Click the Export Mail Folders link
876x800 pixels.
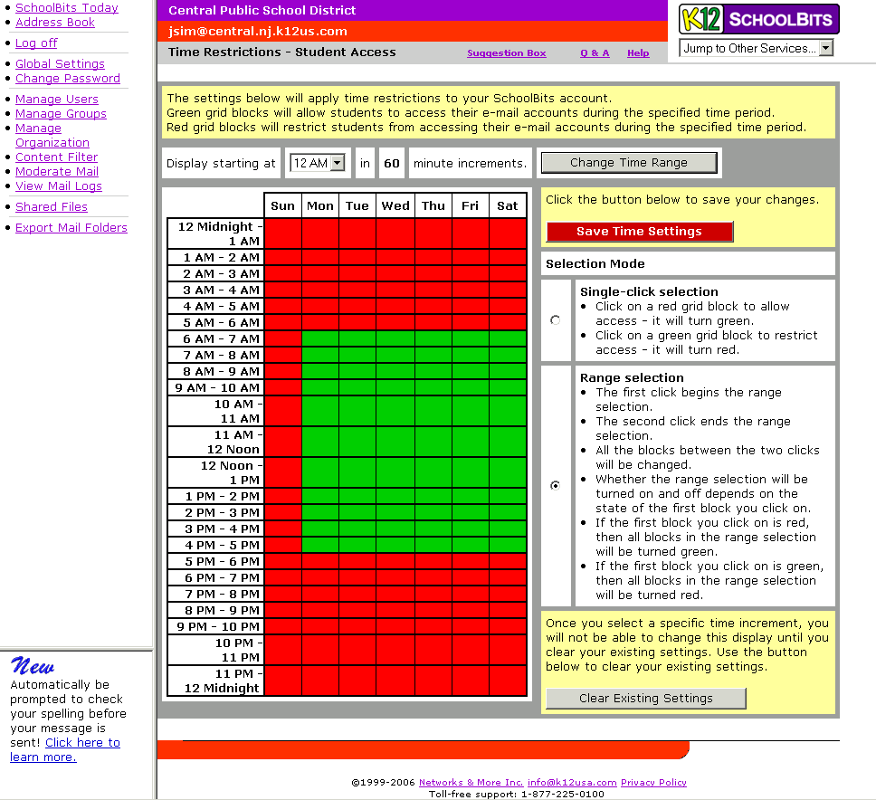pyautogui.click(x=71, y=227)
